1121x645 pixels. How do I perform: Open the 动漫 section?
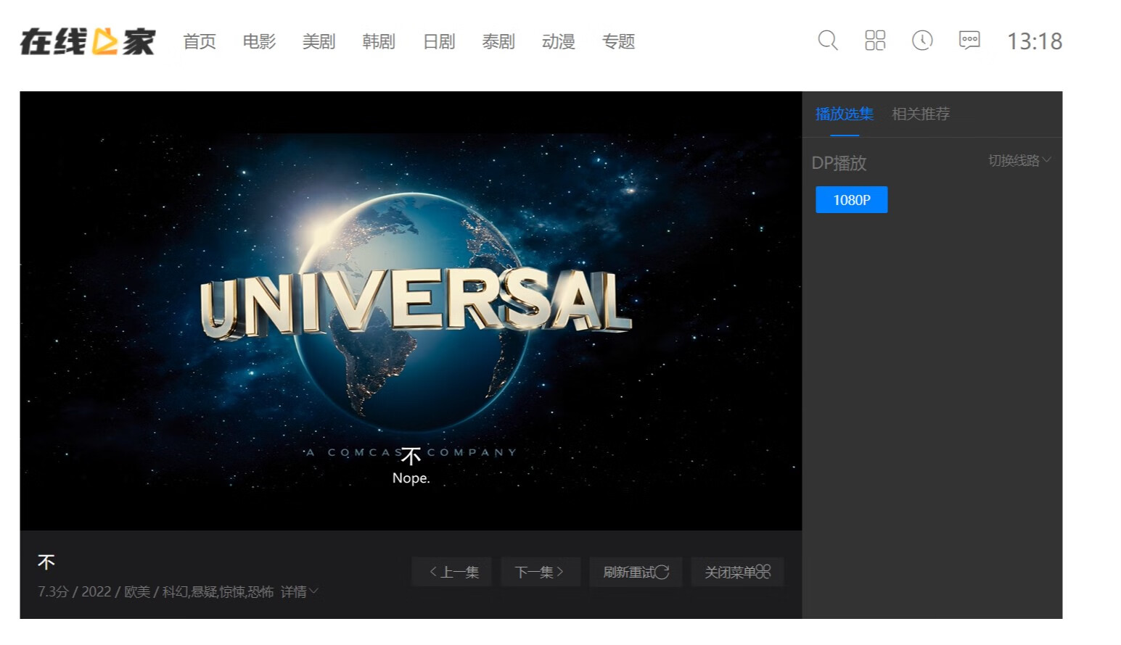pos(559,42)
